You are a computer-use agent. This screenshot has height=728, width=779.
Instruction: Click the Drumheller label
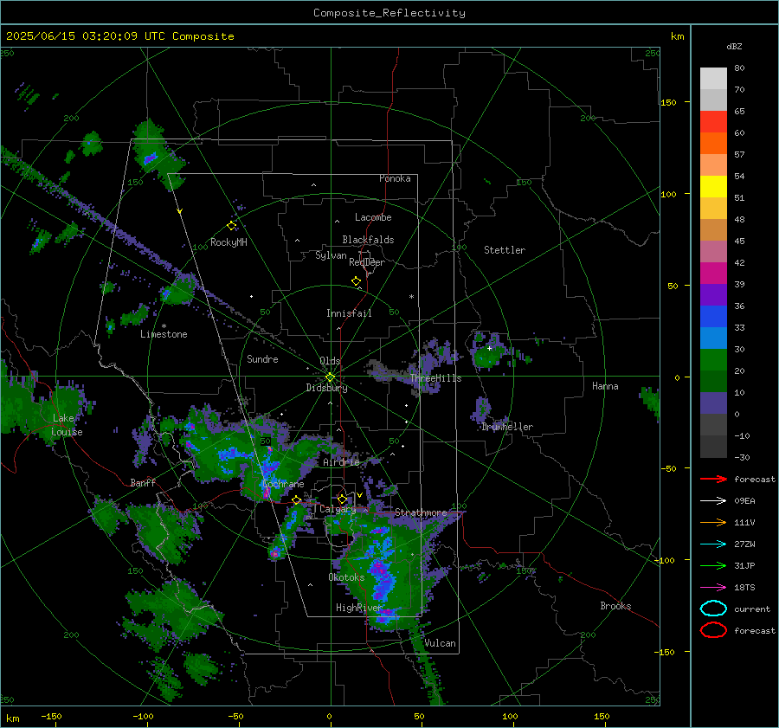point(506,427)
